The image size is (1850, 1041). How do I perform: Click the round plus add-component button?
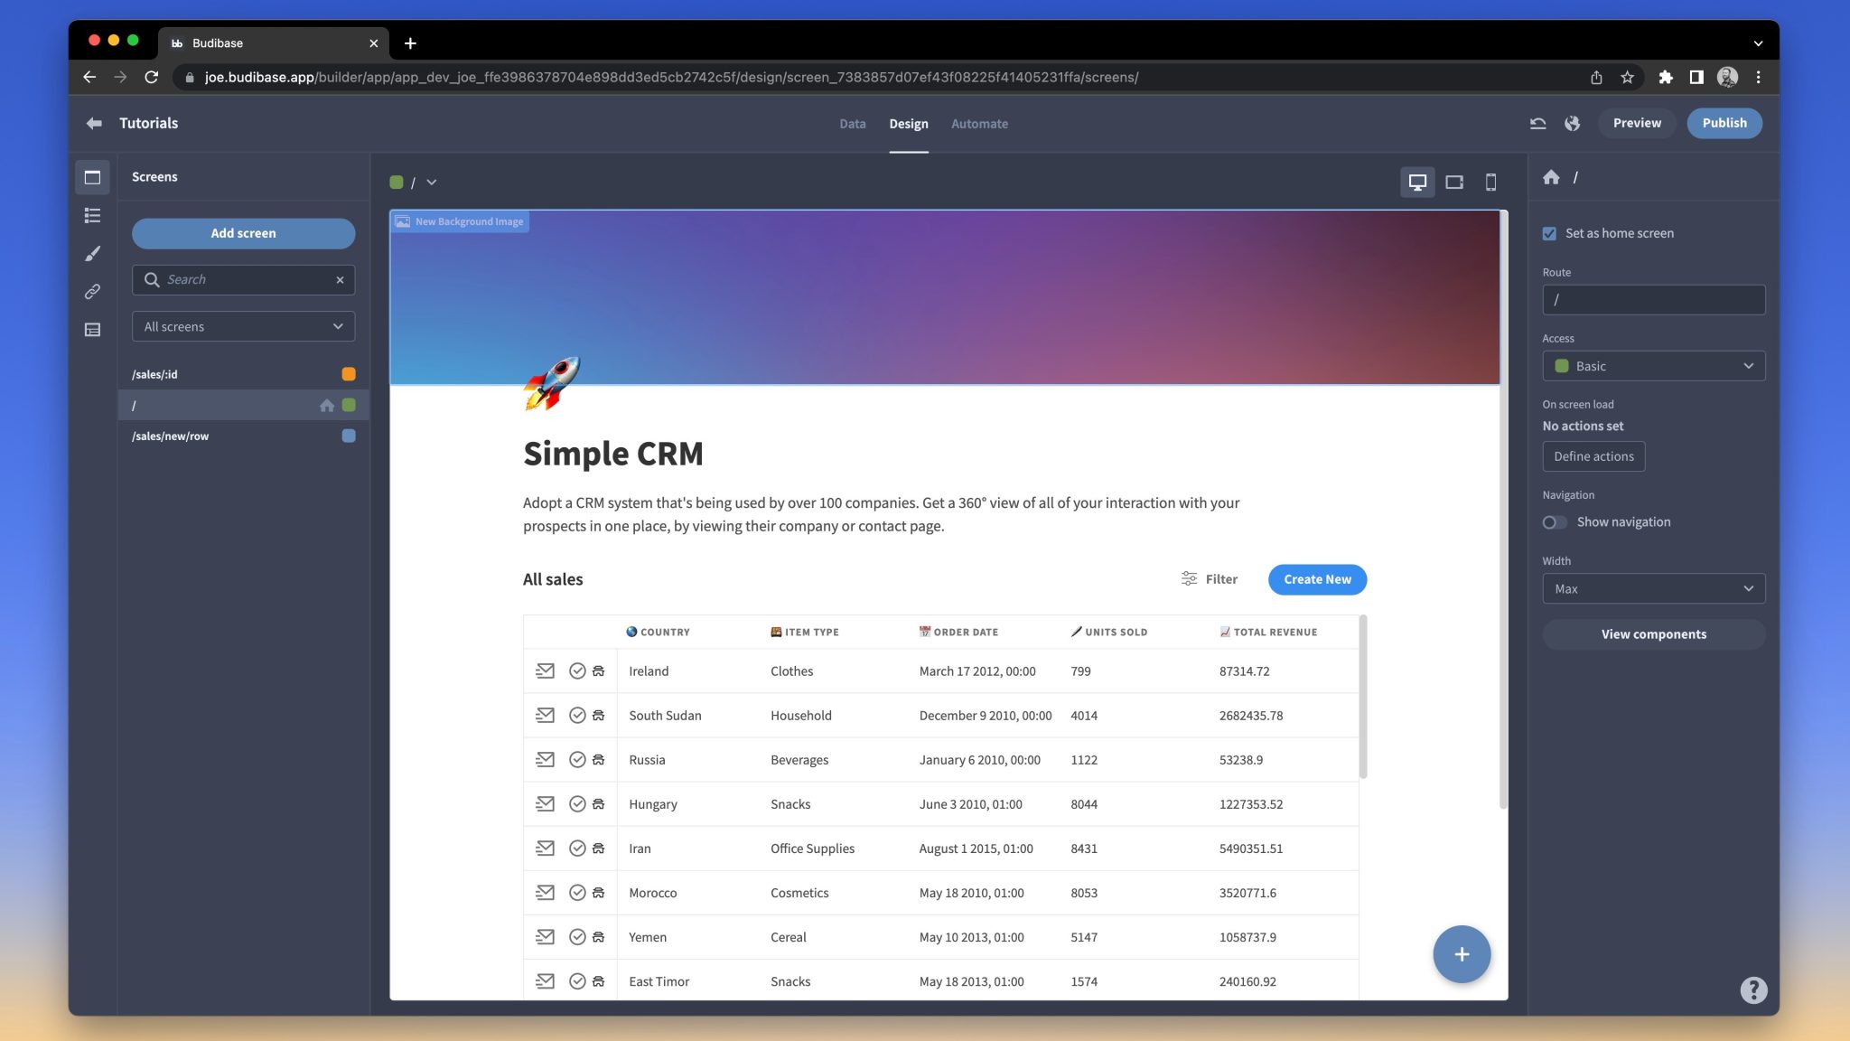1462,954
